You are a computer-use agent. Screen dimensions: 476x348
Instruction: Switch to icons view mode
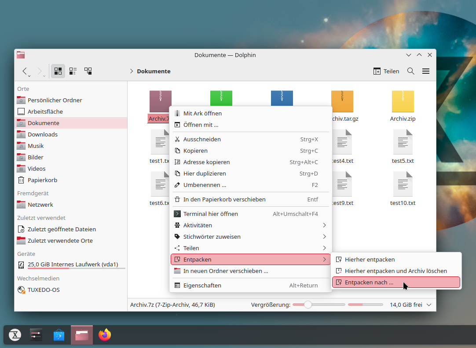pos(58,71)
